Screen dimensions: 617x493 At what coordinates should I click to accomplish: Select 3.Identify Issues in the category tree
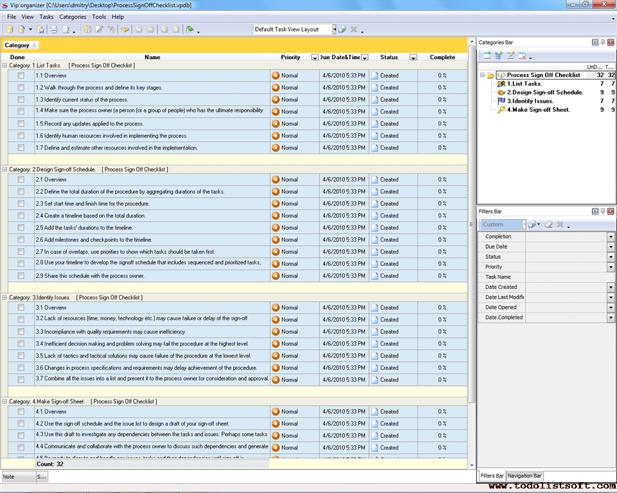[x=530, y=101]
